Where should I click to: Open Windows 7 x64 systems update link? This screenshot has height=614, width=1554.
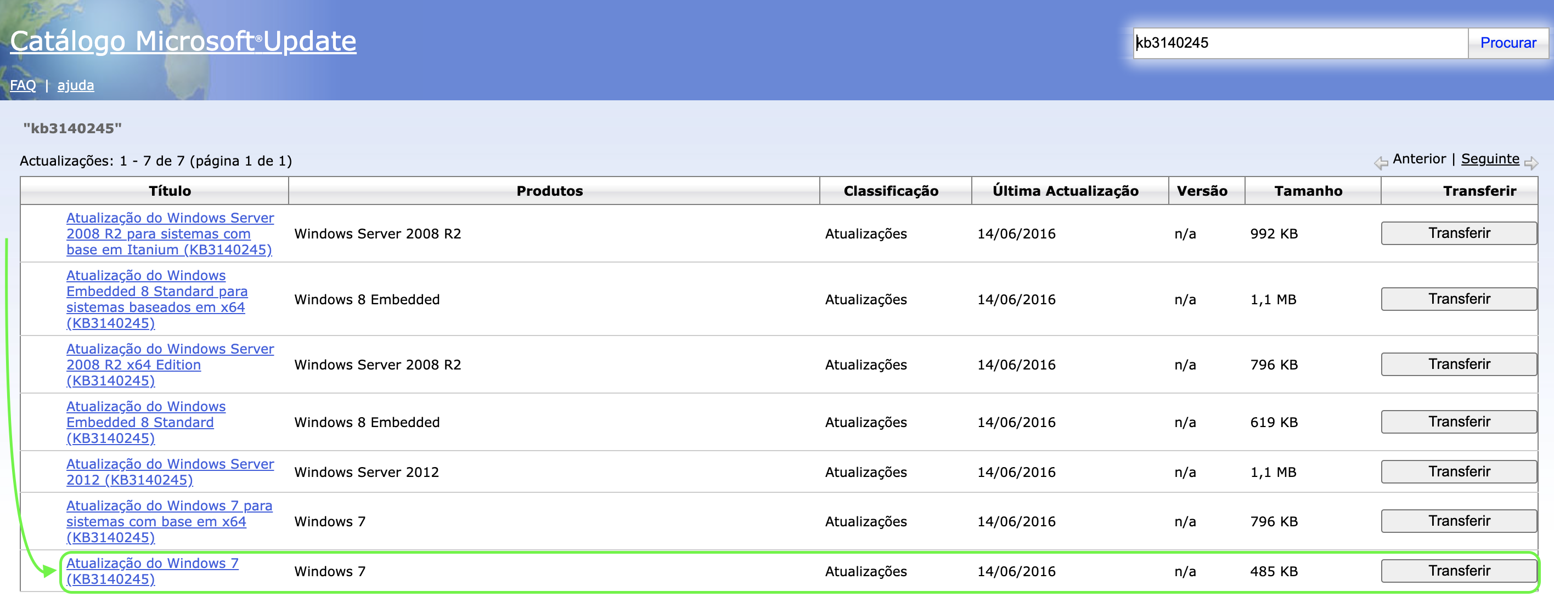click(x=170, y=521)
